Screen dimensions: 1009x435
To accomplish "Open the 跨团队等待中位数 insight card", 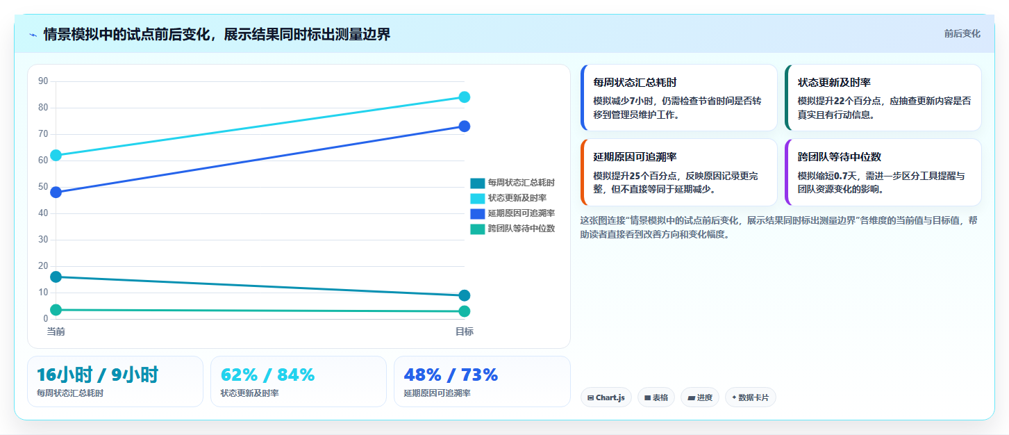I will coord(883,172).
